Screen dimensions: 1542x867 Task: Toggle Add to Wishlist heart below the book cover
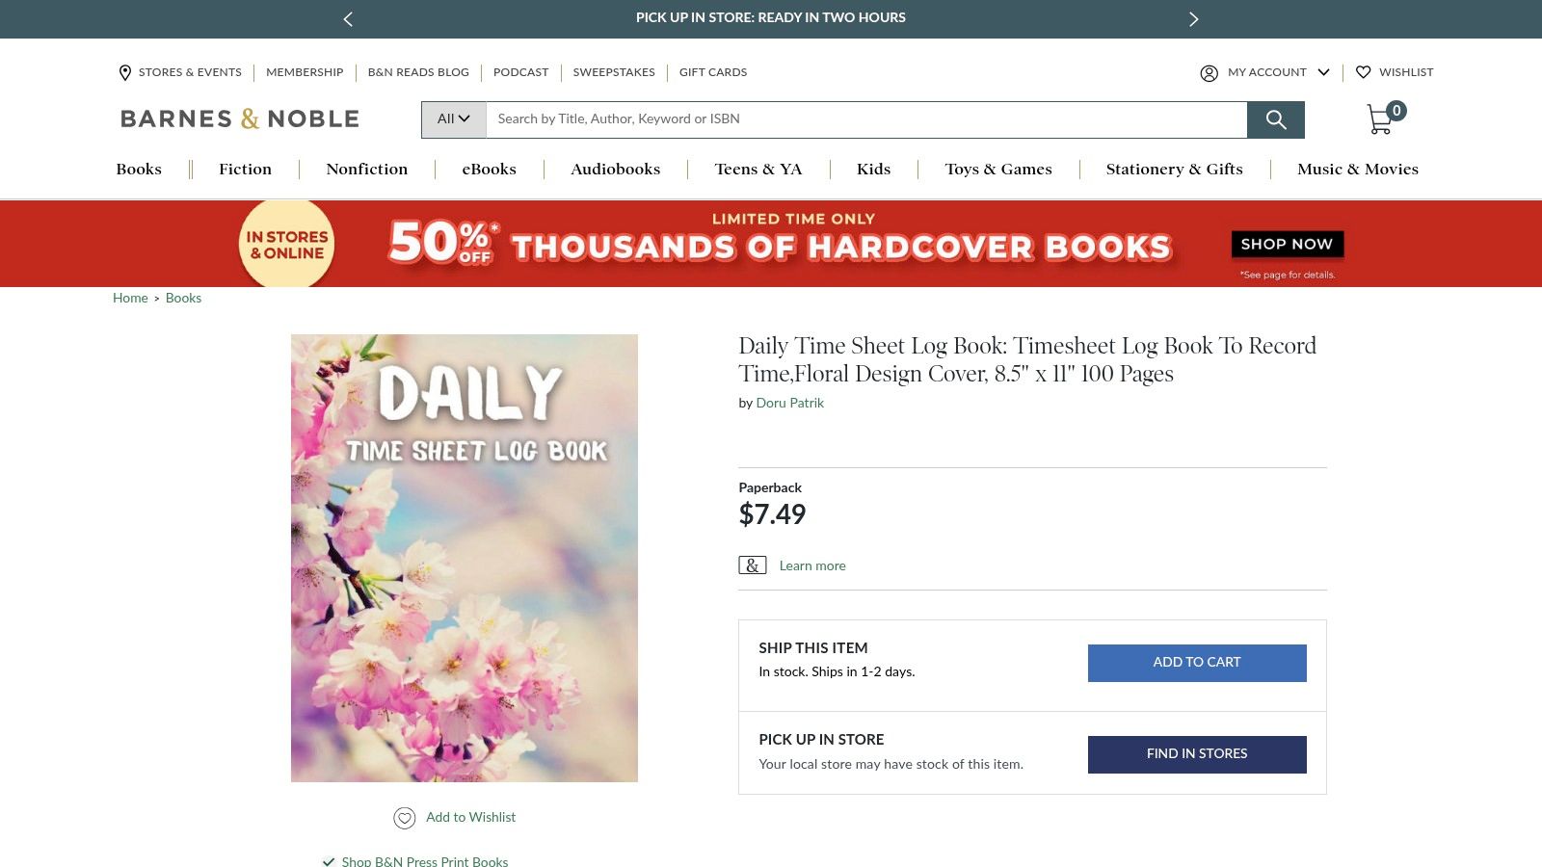405,817
